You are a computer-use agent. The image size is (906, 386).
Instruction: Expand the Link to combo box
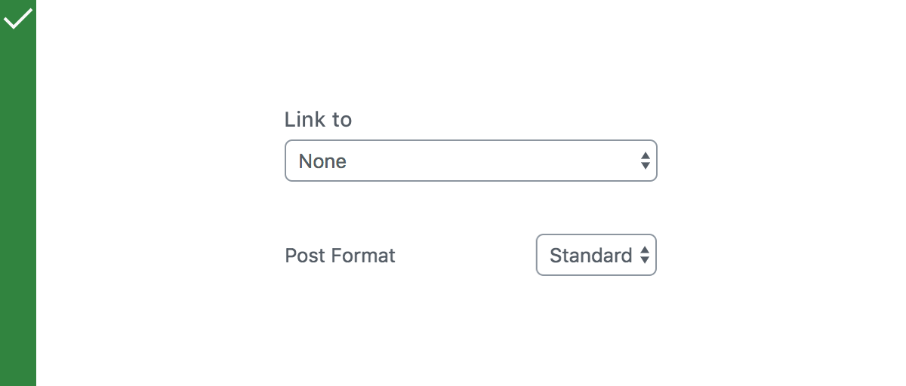click(x=470, y=161)
